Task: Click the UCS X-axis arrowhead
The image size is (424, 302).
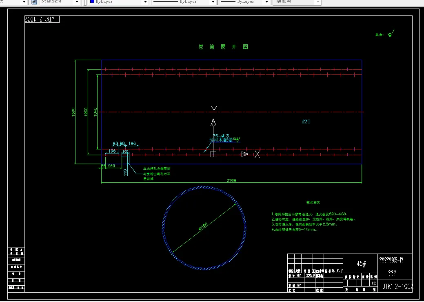Action: [245, 154]
